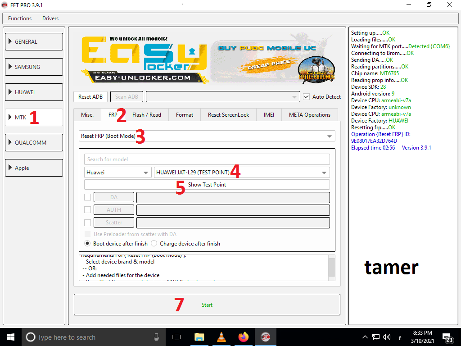This screenshot has width=461, height=346.
Task: Open network status tray icon
Action: [376, 337]
